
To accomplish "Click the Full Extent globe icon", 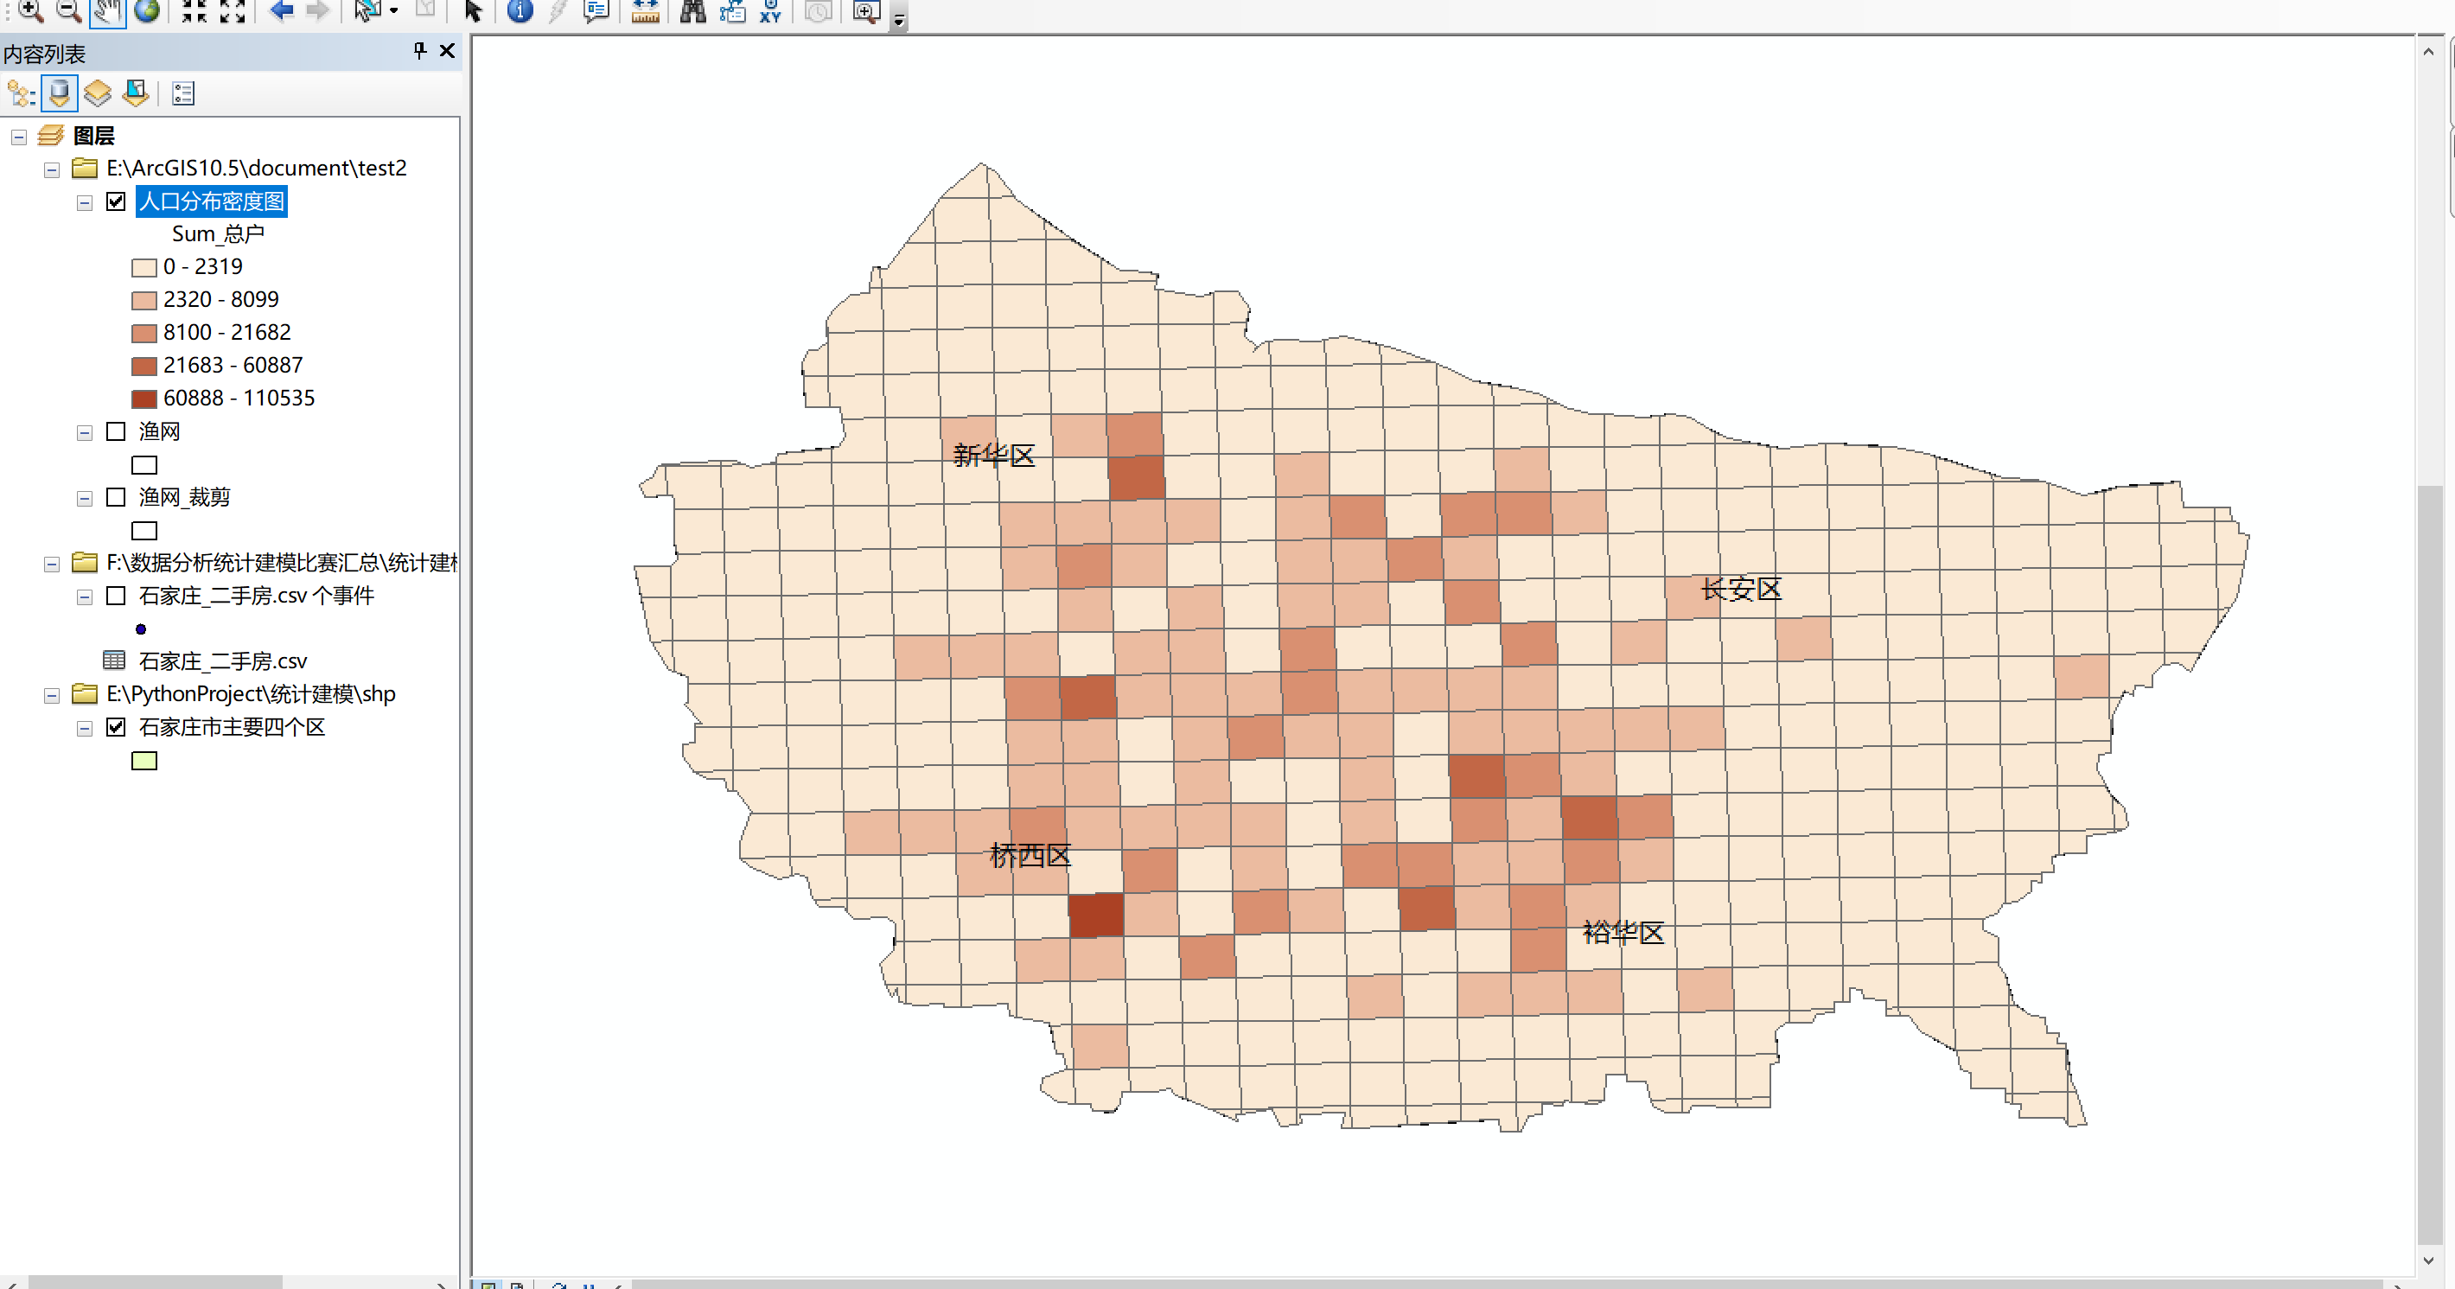I will point(147,10).
